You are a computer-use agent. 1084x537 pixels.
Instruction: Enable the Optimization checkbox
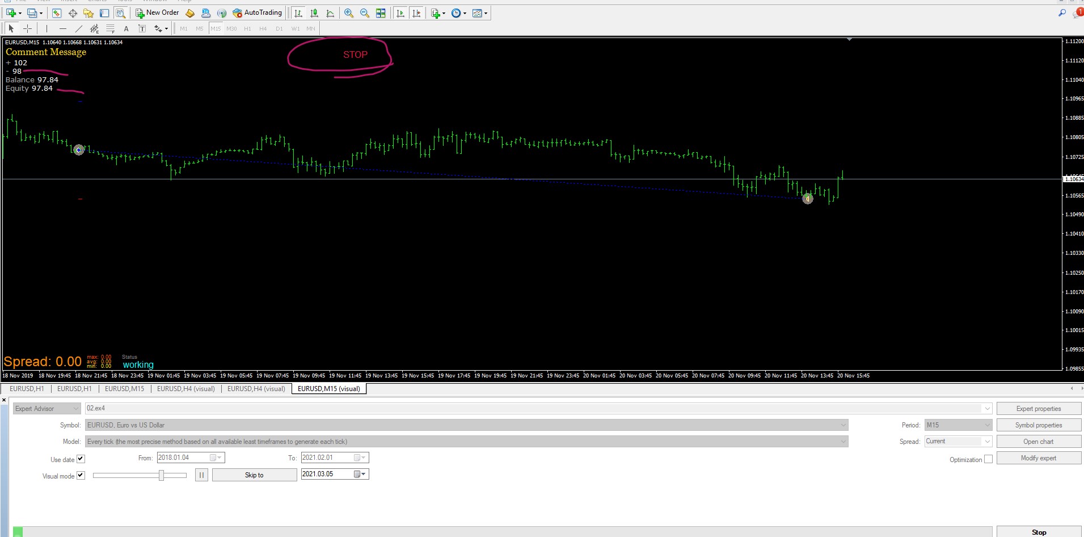(988, 459)
